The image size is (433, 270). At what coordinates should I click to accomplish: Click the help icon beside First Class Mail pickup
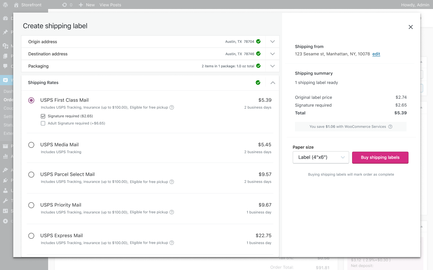click(172, 107)
